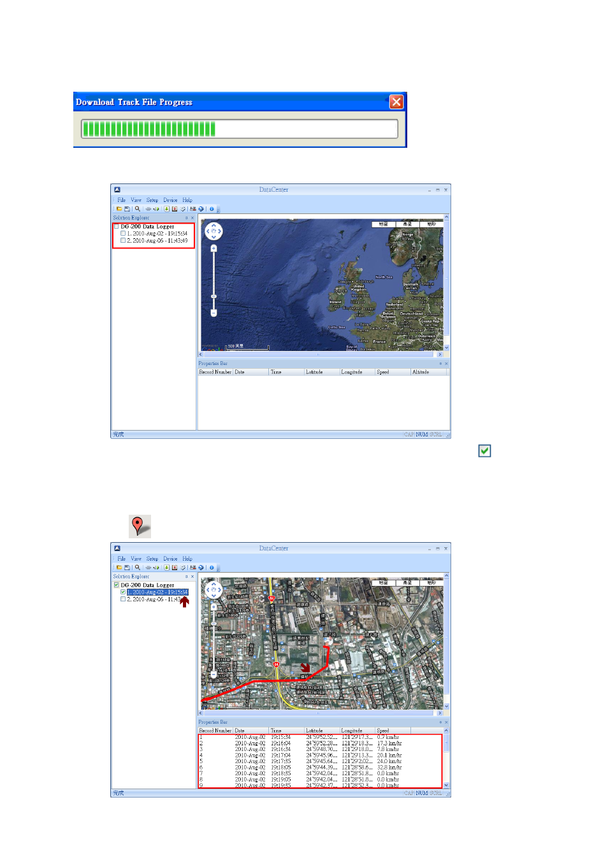Close Solution Explorer panel in upper window
Viewport: 608px width, 860px height.
point(193,218)
